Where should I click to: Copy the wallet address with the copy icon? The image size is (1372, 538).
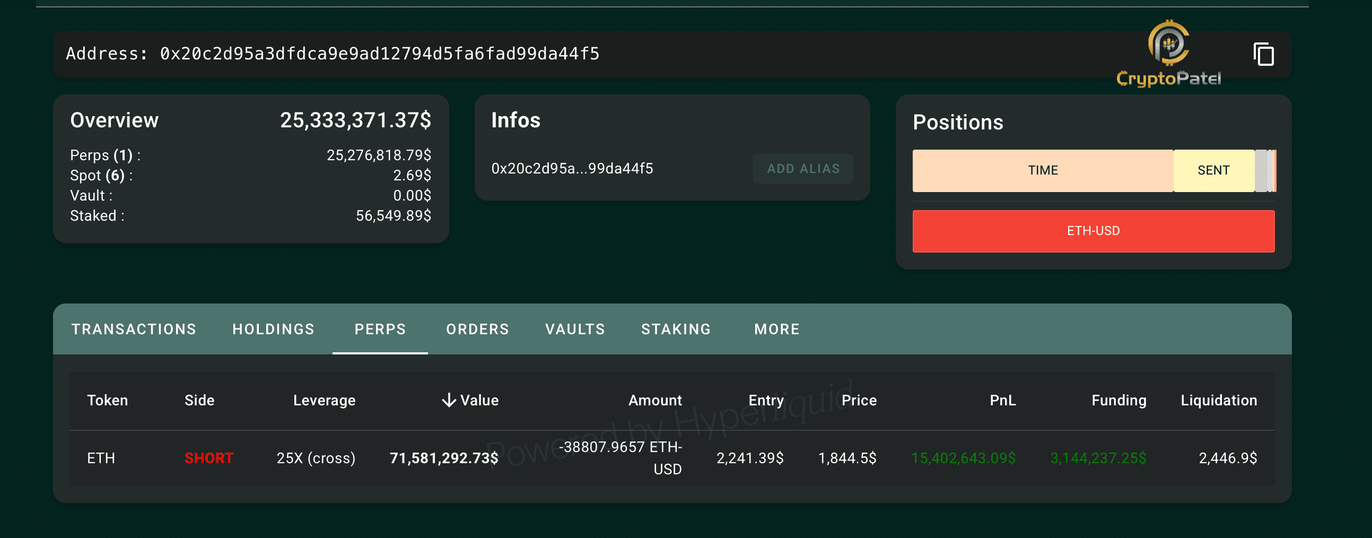click(x=1263, y=54)
